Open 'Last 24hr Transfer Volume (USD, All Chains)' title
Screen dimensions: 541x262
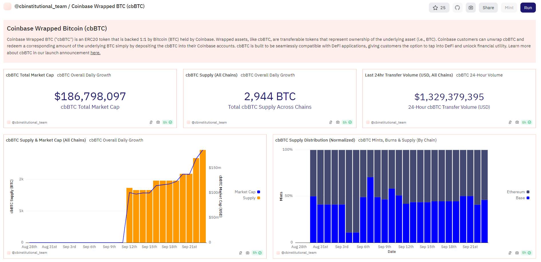(x=409, y=75)
